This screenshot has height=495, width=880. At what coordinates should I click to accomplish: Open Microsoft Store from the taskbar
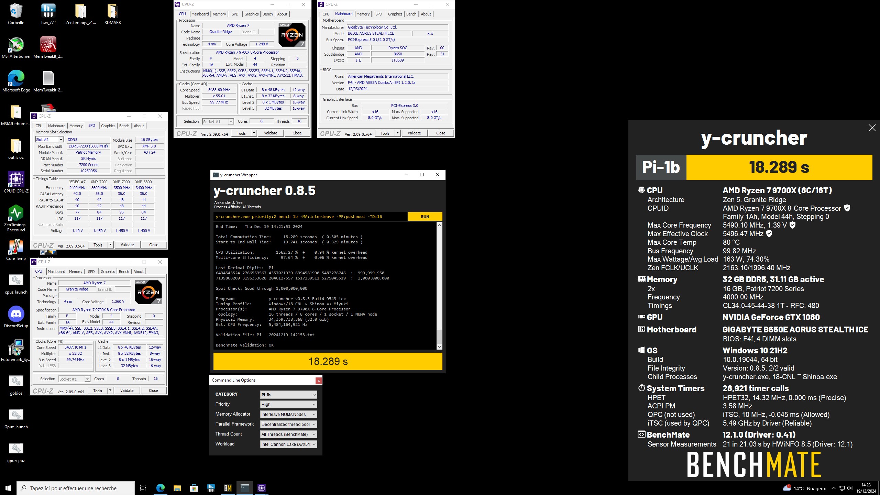pos(194,488)
